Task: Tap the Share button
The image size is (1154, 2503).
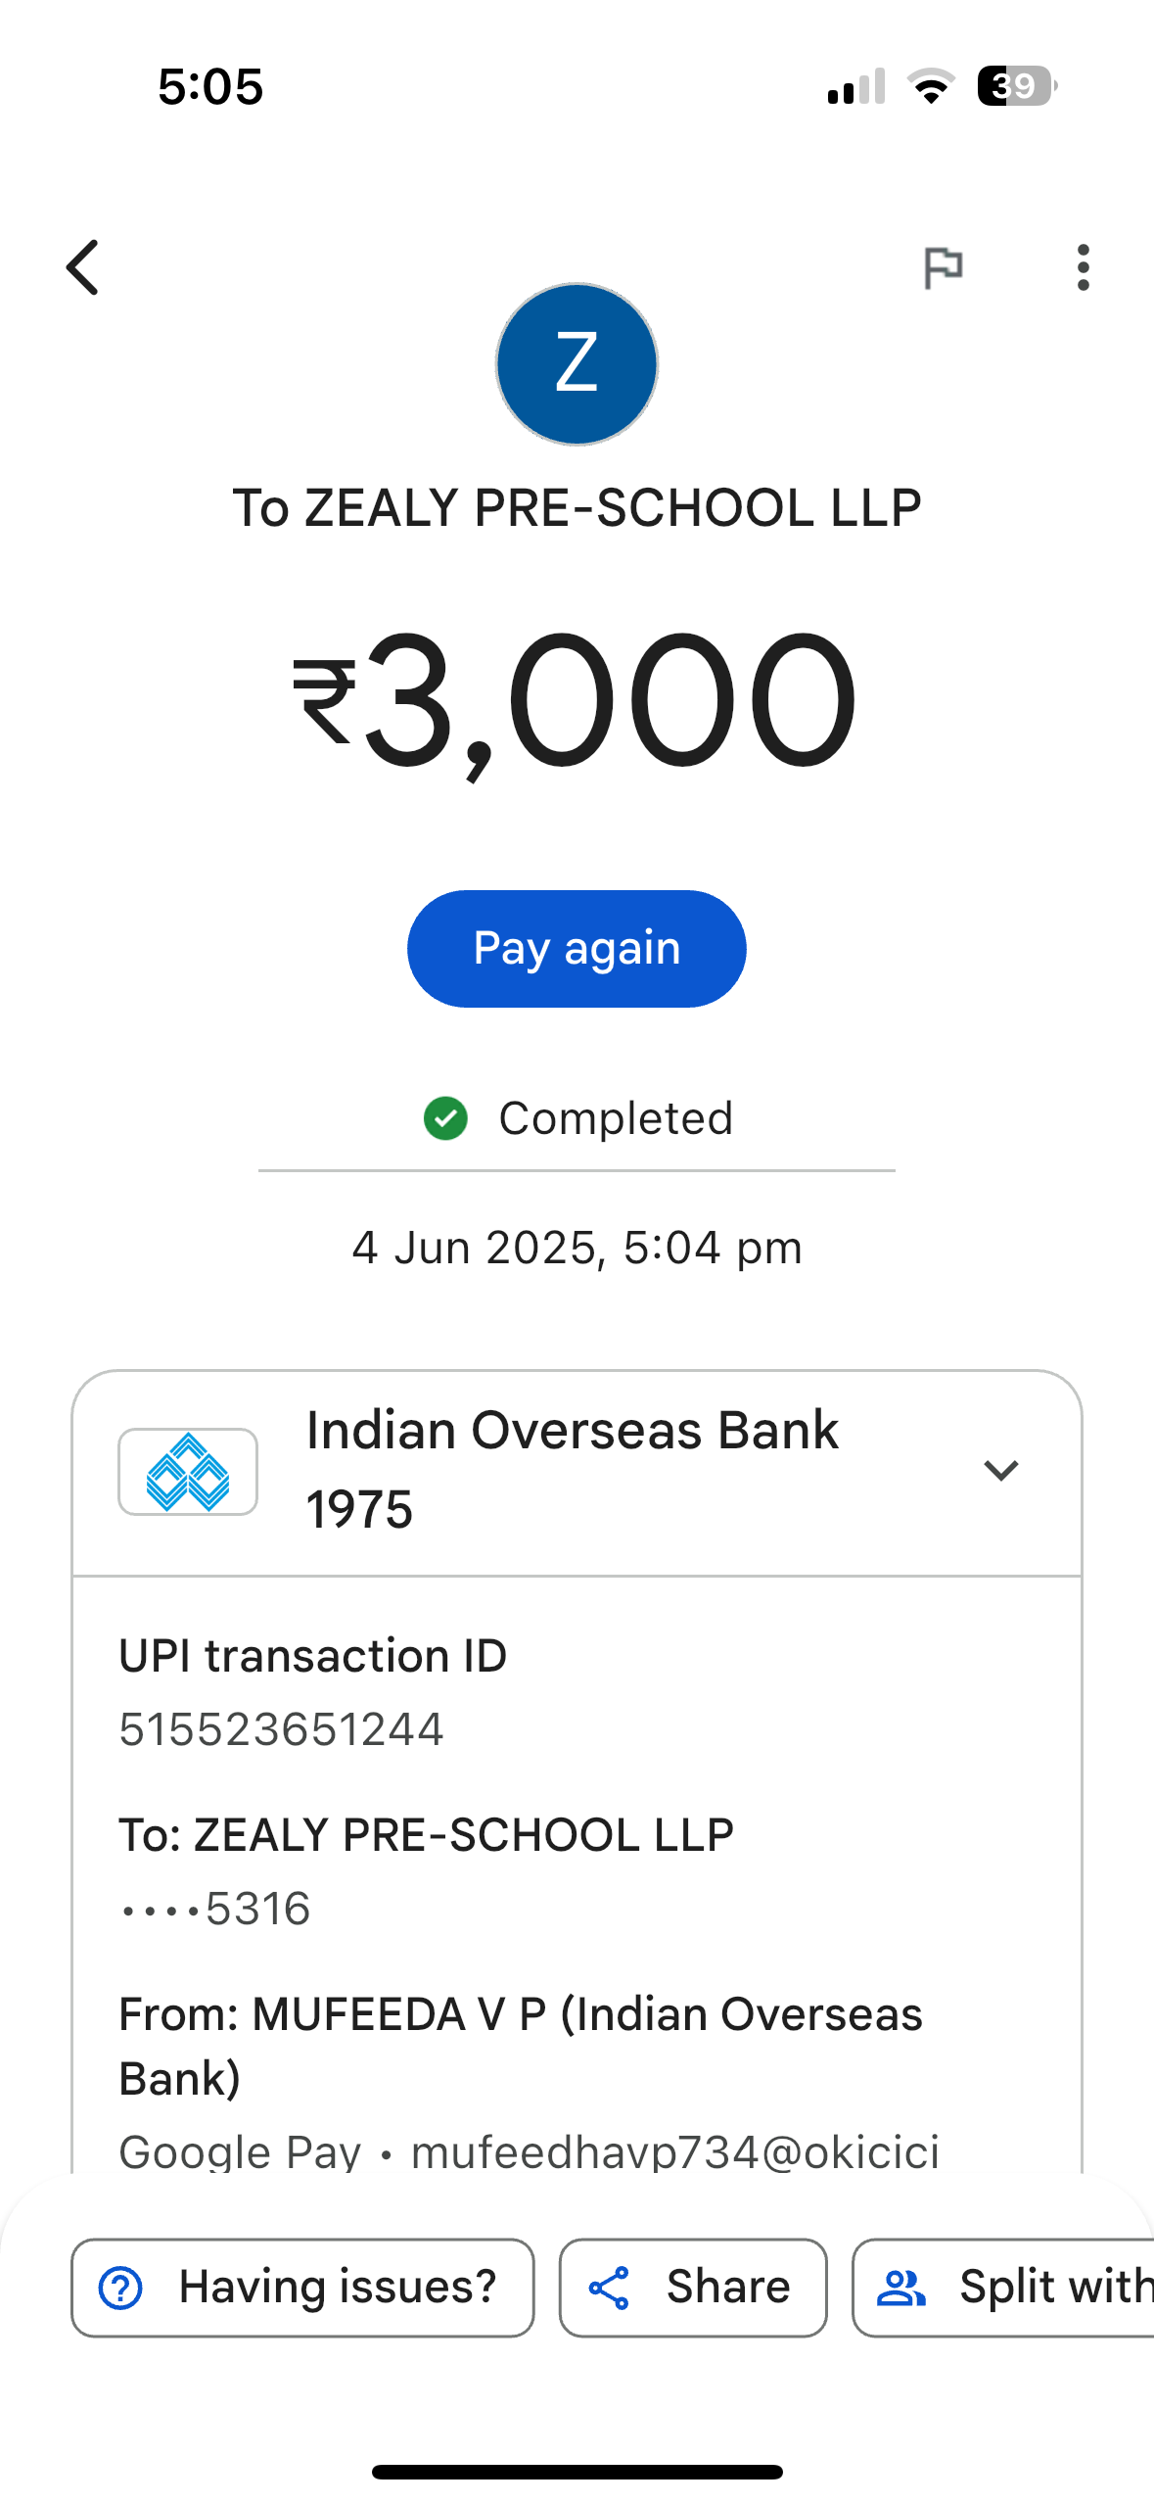Action: tap(693, 2288)
